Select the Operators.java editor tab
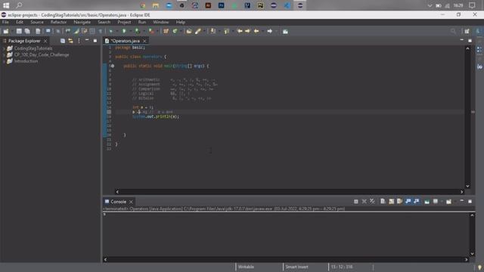This screenshot has height=272, width=484. click(x=126, y=41)
